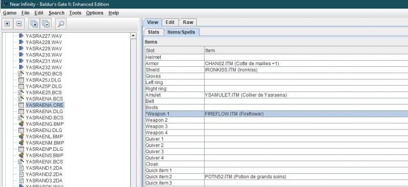Click the image icon of YASRAENG.BMP
Image resolution: width=408 pixels, height=187 pixels.
coord(21,124)
